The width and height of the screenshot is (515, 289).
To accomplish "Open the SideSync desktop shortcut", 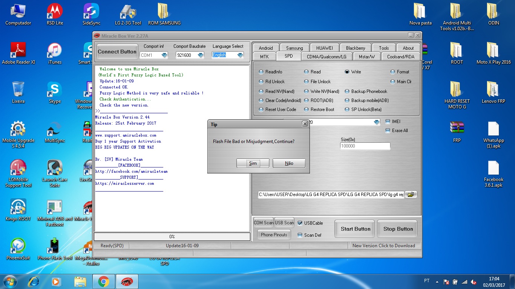I will [x=91, y=14].
